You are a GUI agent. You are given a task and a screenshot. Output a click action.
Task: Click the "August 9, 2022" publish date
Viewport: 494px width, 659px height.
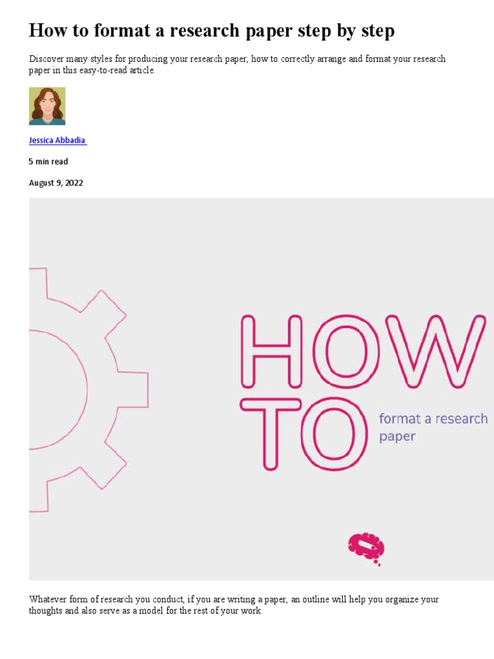tap(56, 183)
